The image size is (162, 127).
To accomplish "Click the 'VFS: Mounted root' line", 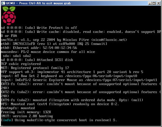I will (x=60, y=104).
